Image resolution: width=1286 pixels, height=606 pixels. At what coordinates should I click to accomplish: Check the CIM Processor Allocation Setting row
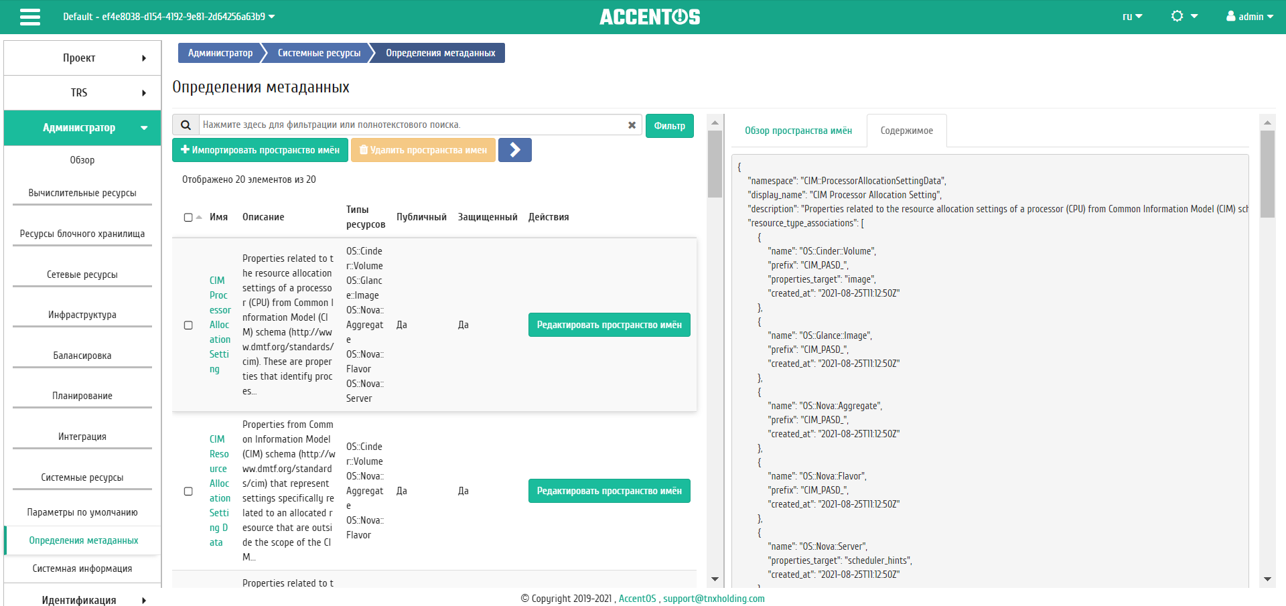point(188,325)
